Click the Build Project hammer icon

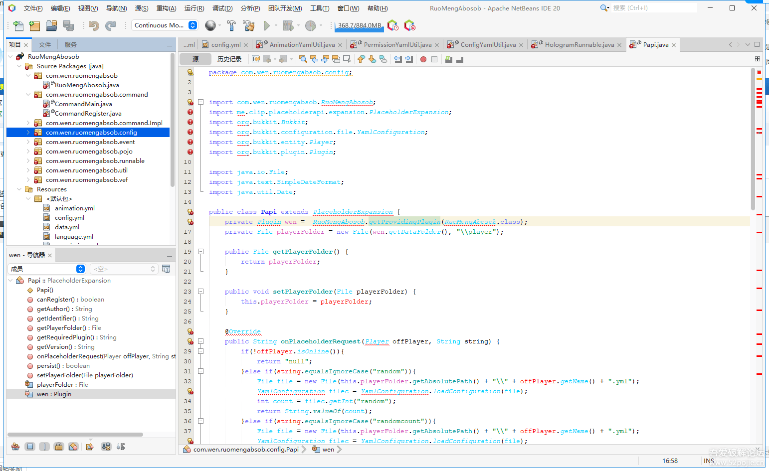(x=231, y=25)
